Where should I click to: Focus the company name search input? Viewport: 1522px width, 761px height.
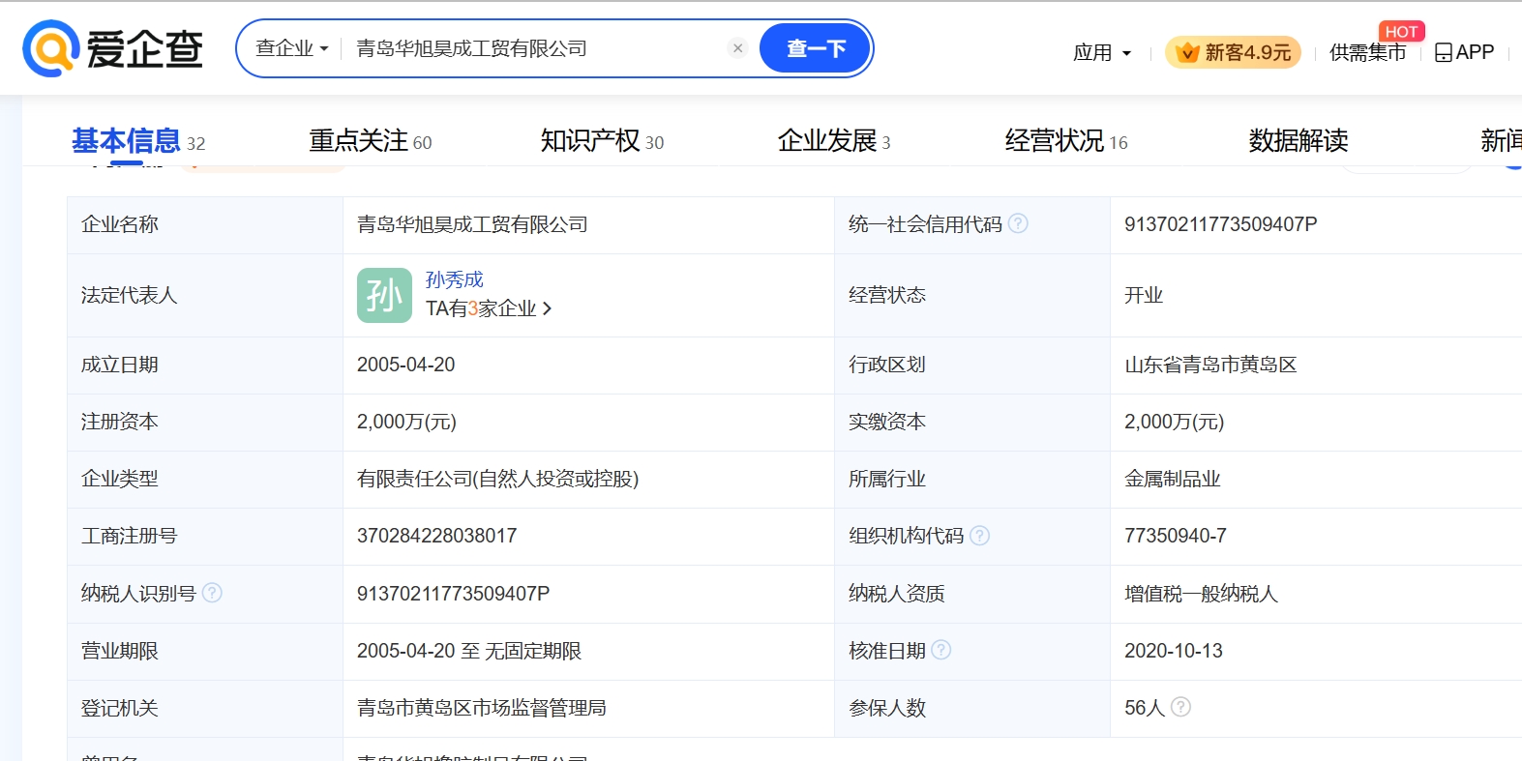[x=537, y=48]
